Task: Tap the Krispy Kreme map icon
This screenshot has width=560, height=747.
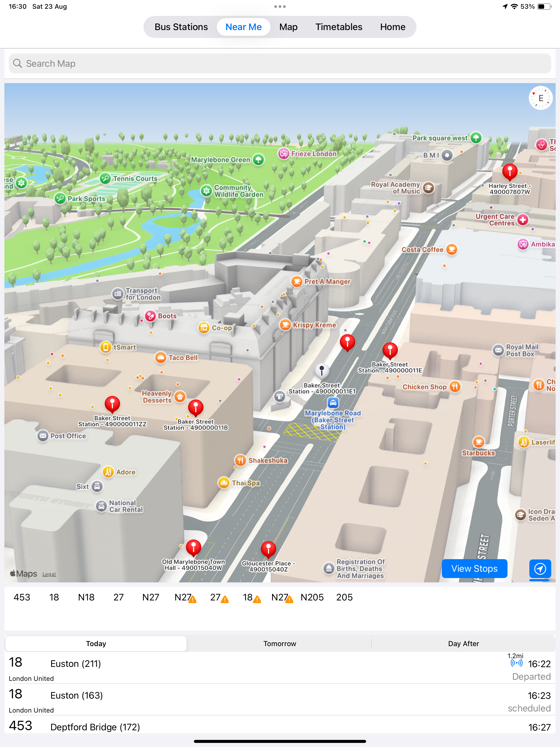Action: pyautogui.click(x=285, y=325)
